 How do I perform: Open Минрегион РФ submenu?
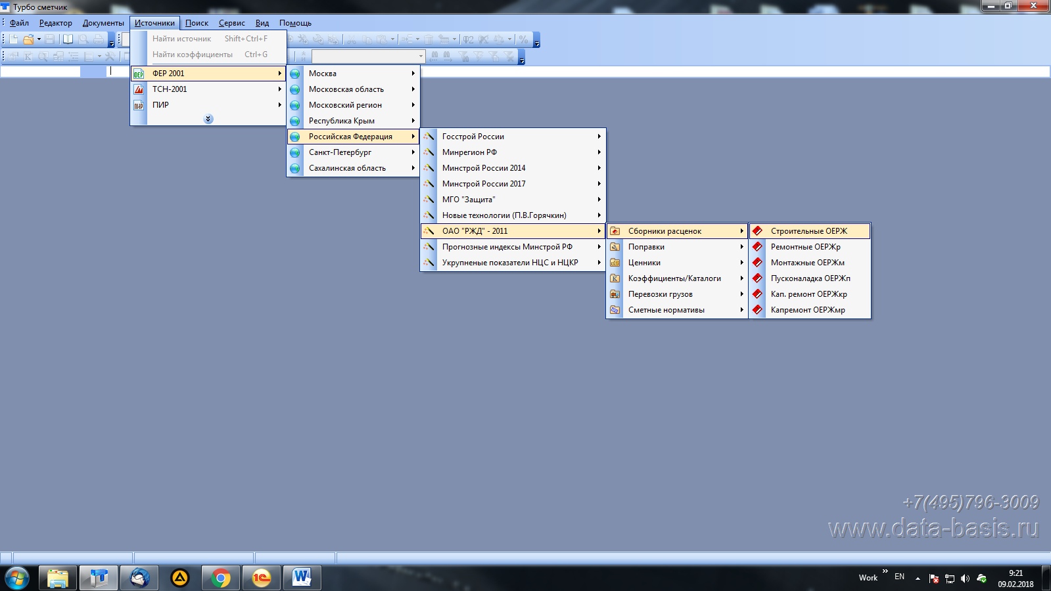point(513,152)
